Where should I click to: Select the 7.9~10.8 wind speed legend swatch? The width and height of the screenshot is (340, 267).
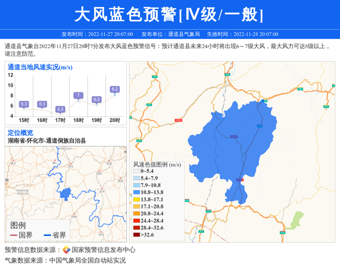tap(137, 185)
